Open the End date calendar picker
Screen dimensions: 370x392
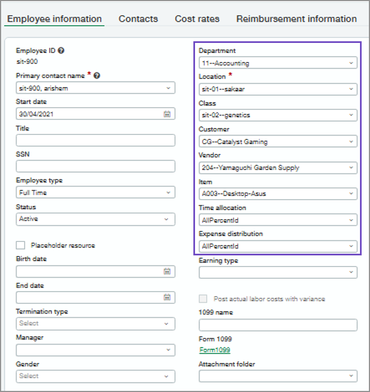167,297
